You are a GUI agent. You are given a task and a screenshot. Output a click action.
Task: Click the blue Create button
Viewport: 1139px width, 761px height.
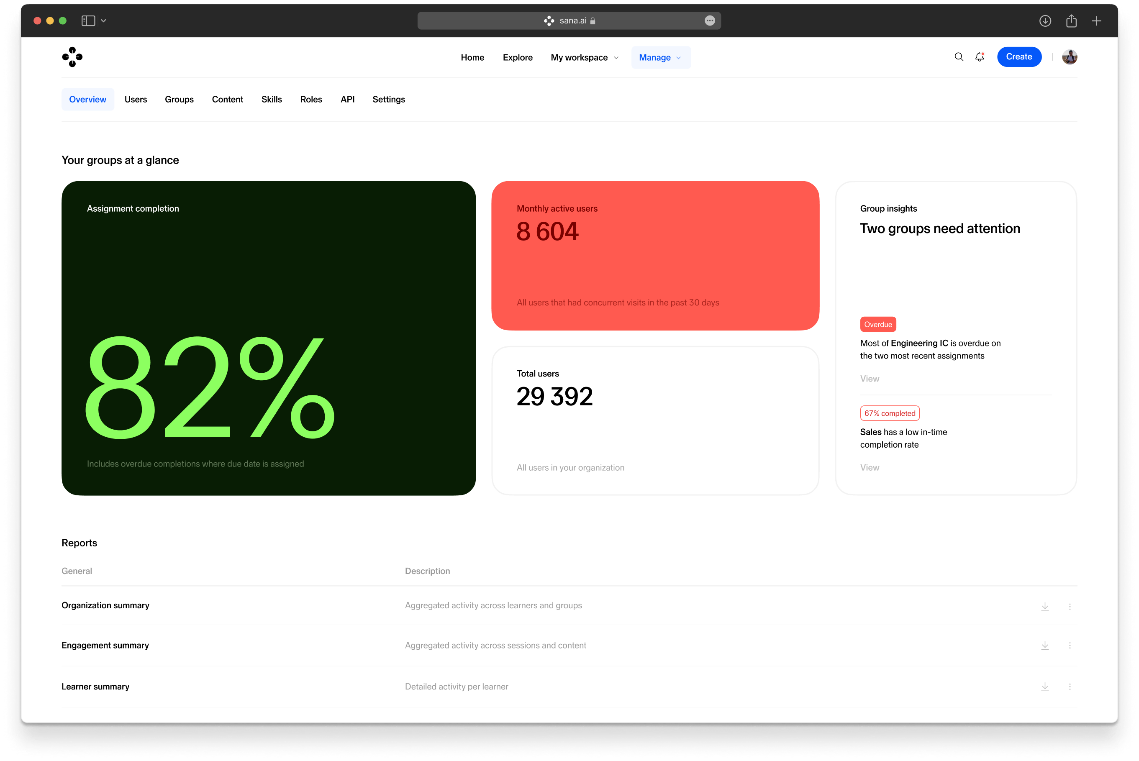[1018, 57]
